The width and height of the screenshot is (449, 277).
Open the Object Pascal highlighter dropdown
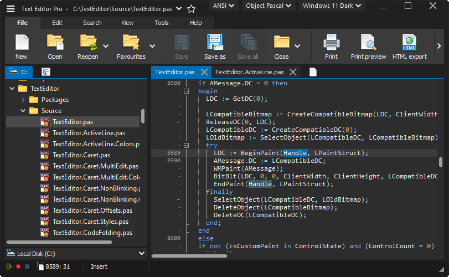tap(269, 6)
